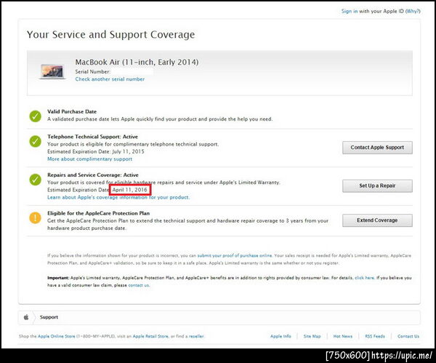Image resolution: width=436 pixels, height=363 pixels.
Task: Open the contact us link in Important note
Action: (x=139, y=285)
